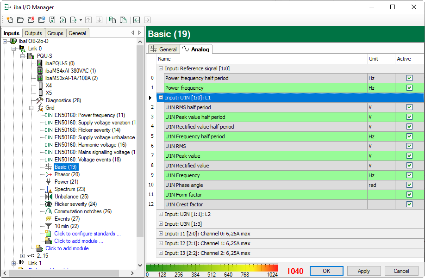Select the Phasor module icon in tree

[49, 174]
